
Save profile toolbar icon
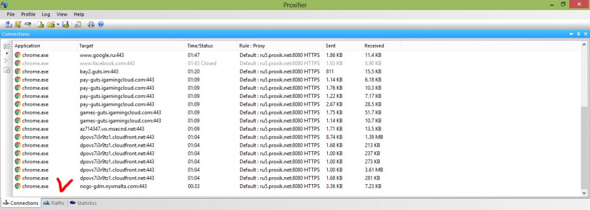(66, 24)
